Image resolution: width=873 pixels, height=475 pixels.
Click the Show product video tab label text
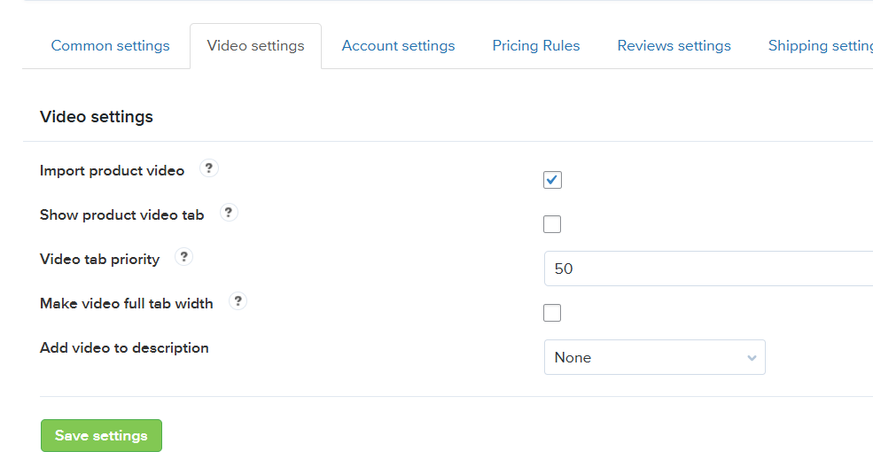(x=121, y=215)
